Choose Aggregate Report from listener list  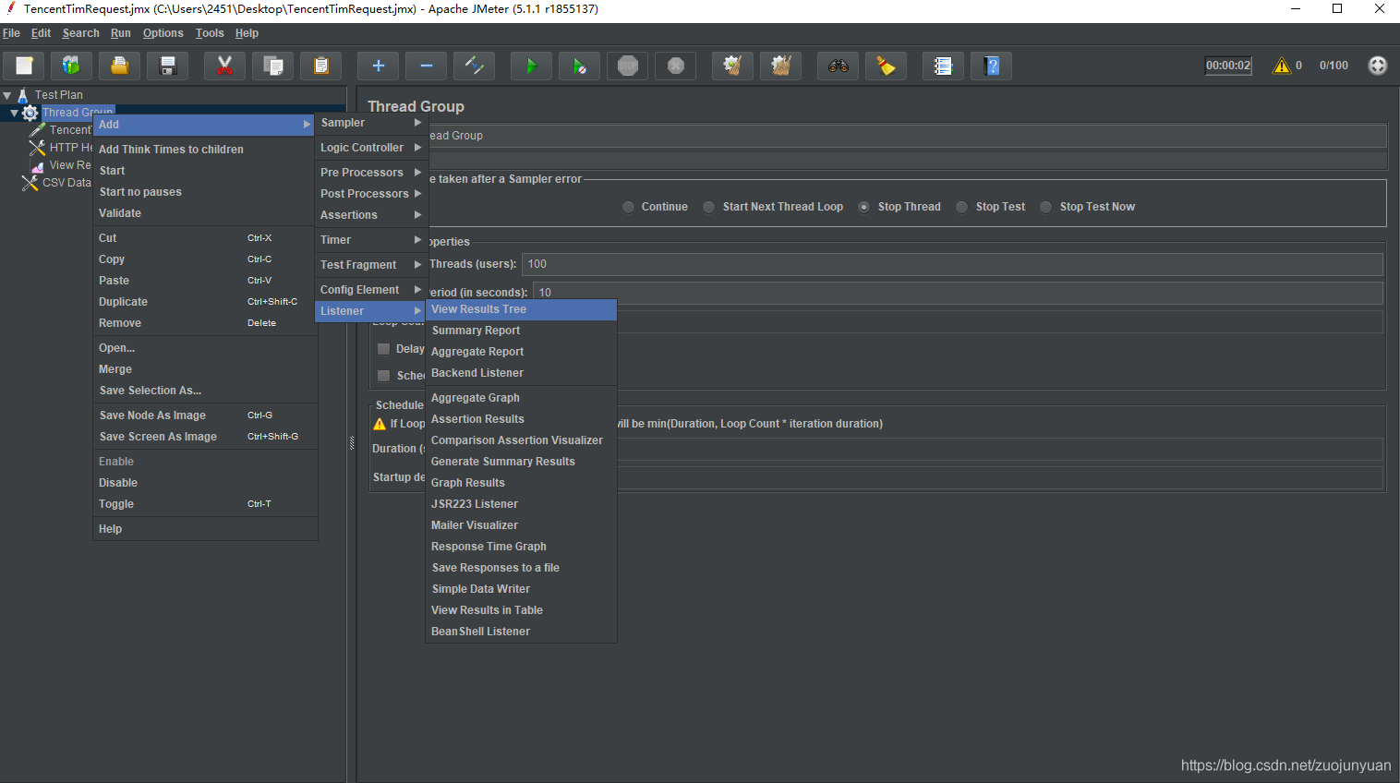[521, 352]
